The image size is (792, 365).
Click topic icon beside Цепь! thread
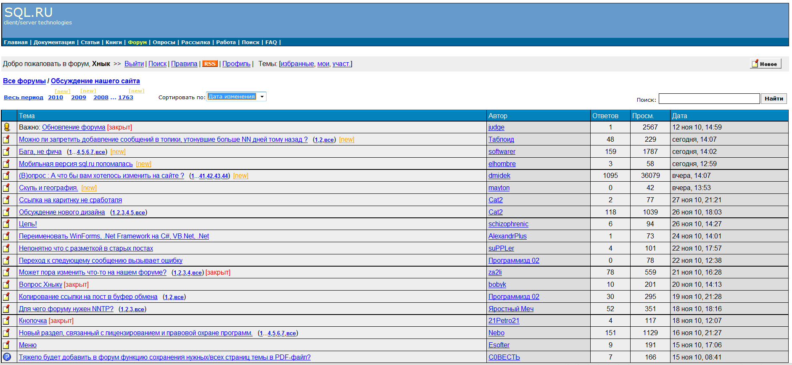click(7, 224)
